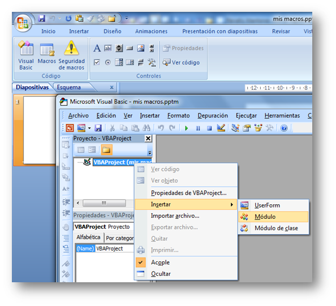Viewport: 336px width, 306px height.
Task: Click the VBA help question mark icon
Action: [x=284, y=128]
